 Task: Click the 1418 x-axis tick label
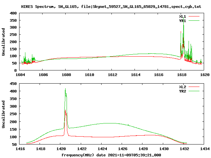click(41, 149)
